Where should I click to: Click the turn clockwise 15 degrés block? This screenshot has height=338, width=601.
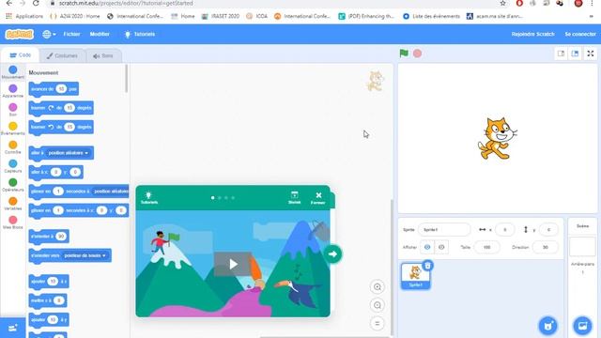pos(61,108)
